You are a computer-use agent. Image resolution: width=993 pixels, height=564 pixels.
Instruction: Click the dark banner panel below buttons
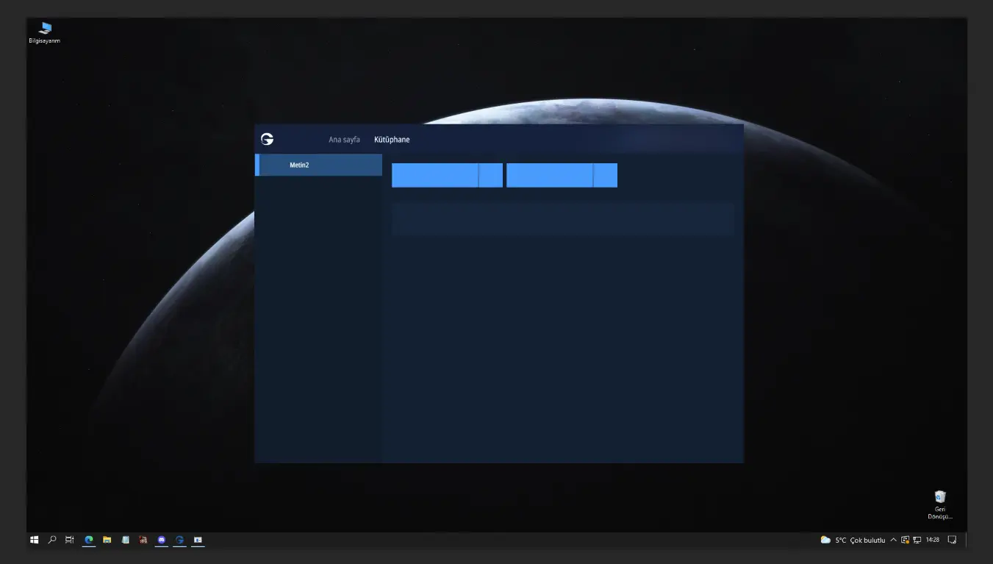(562, 218)
